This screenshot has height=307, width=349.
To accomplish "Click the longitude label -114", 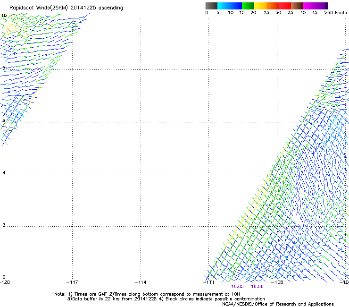I will (141, 282).
